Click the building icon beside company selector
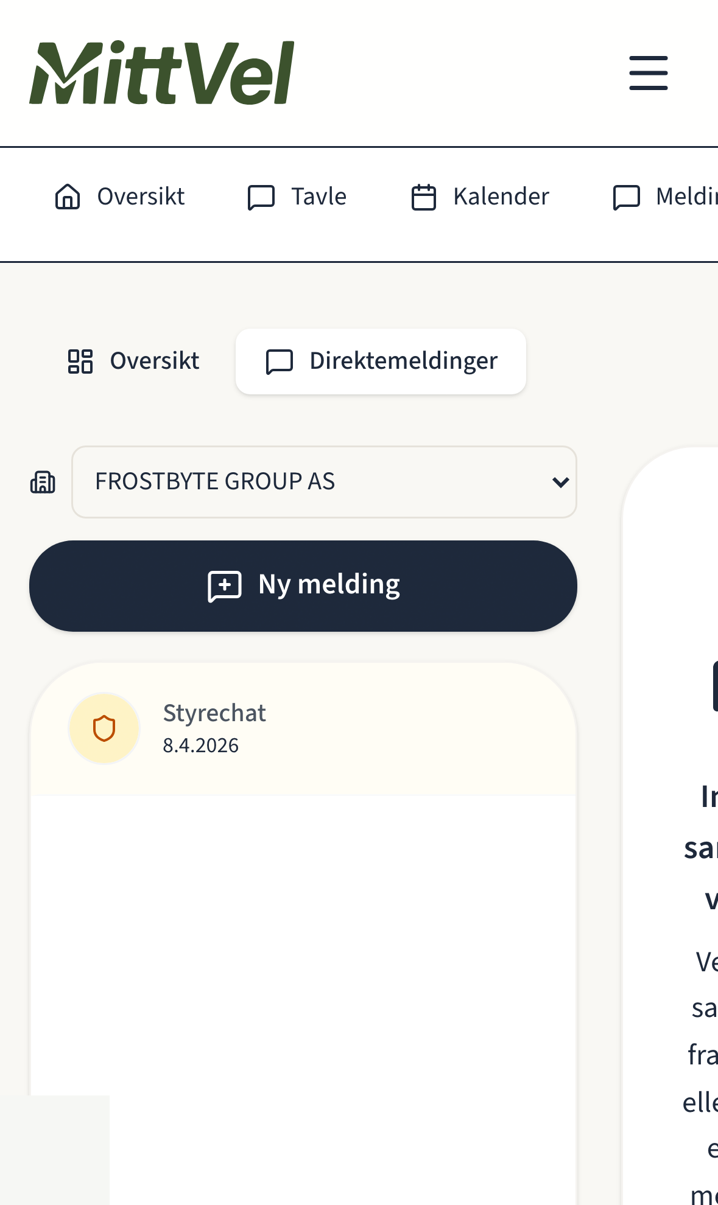718x1205 pixels. pyautogui.click(x=43, y=482)
